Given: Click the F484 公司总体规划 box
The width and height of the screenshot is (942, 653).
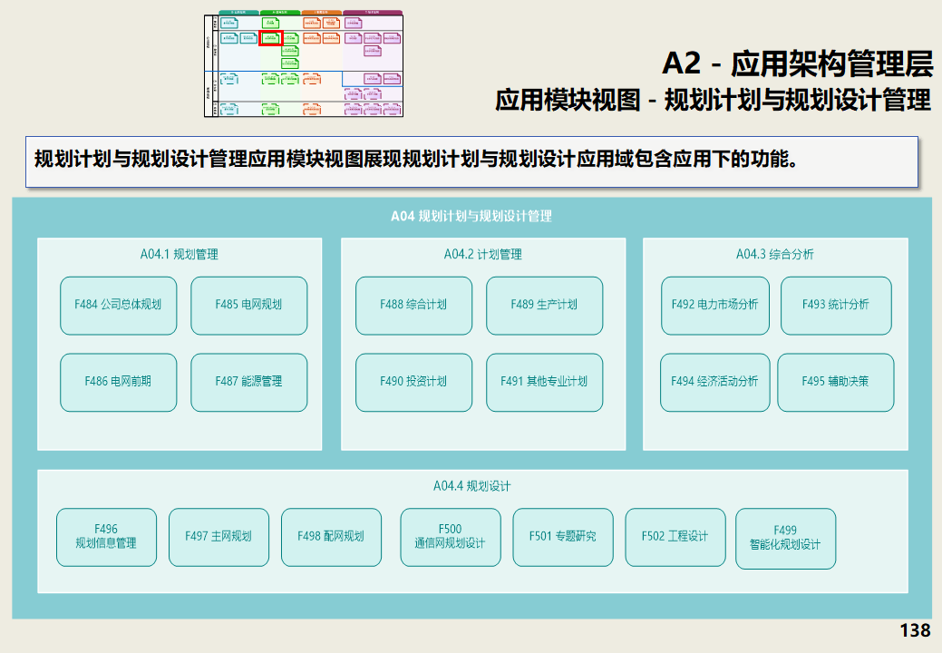Looking at the screenshot, I should pyautogui.click(x=119, y=305).
